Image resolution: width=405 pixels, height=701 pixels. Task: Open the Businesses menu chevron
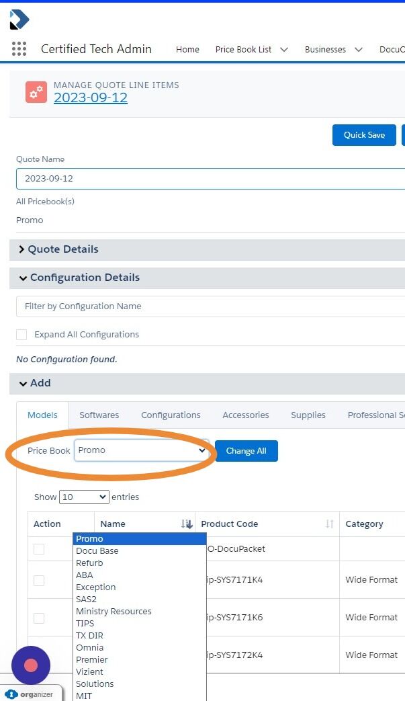coord(358,50)
